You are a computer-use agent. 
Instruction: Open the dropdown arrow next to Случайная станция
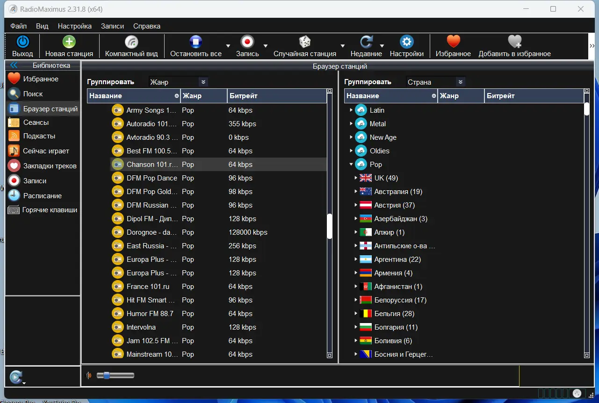[342, 46]
